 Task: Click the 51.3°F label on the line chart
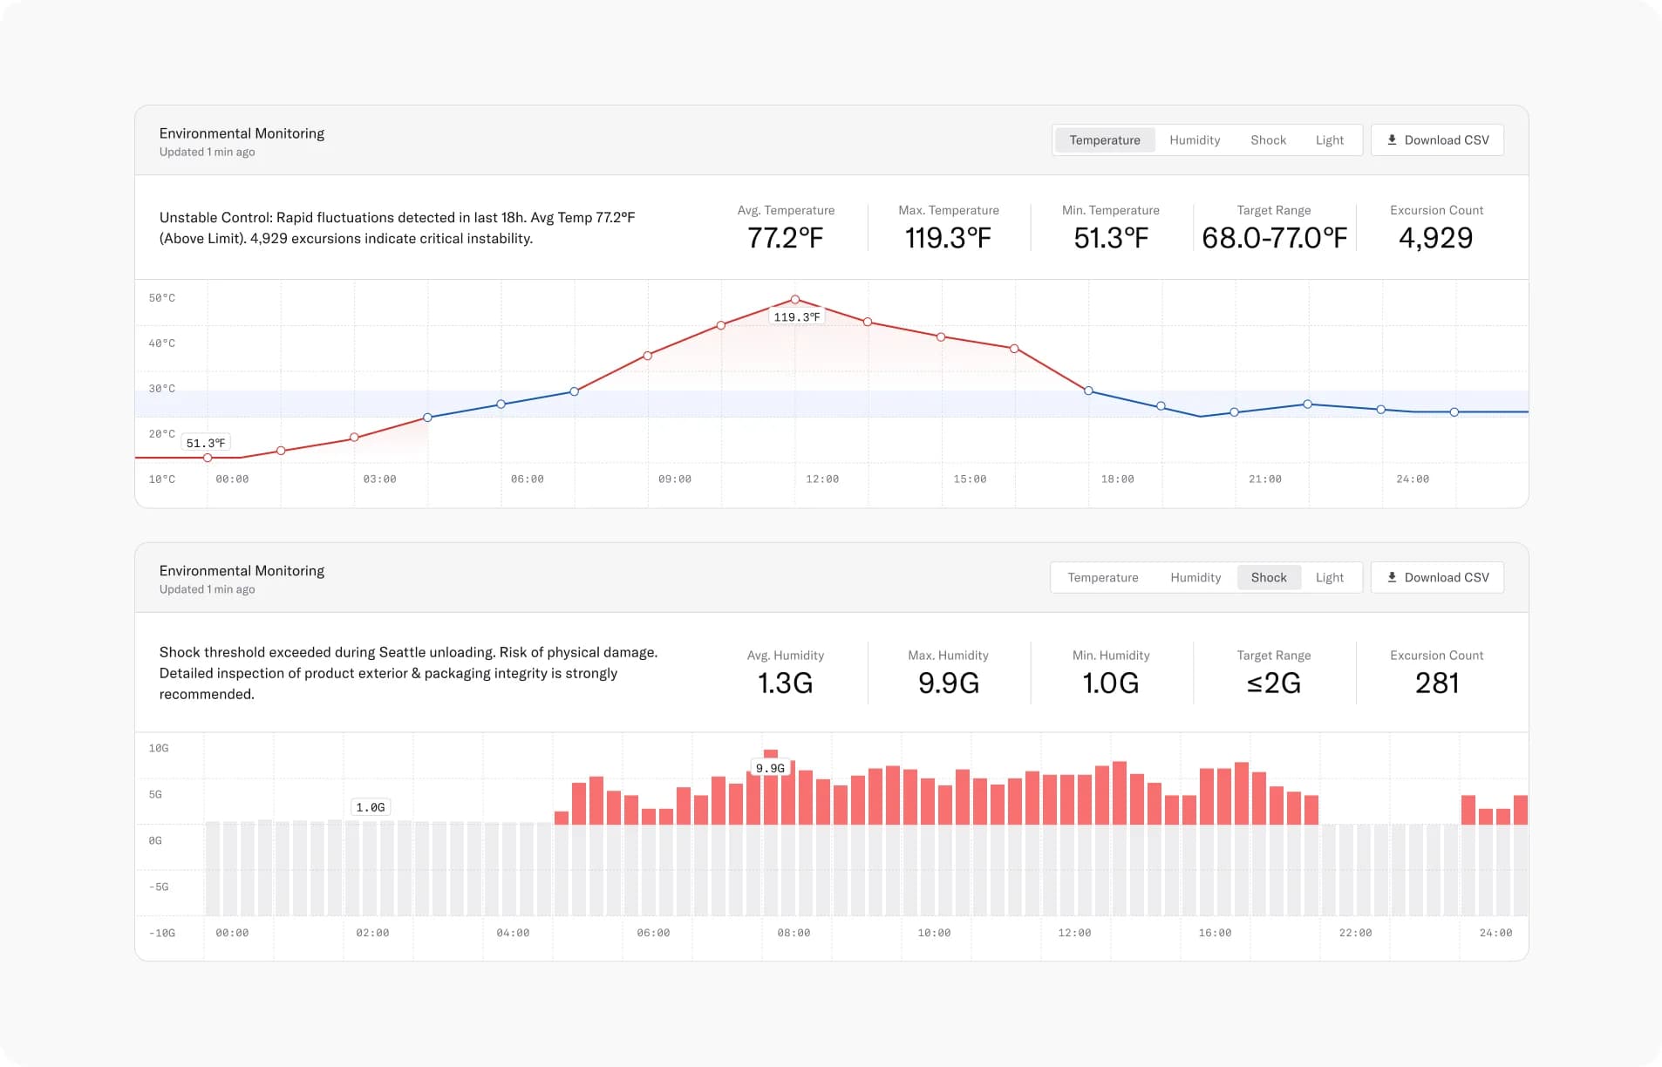point(206,443)
